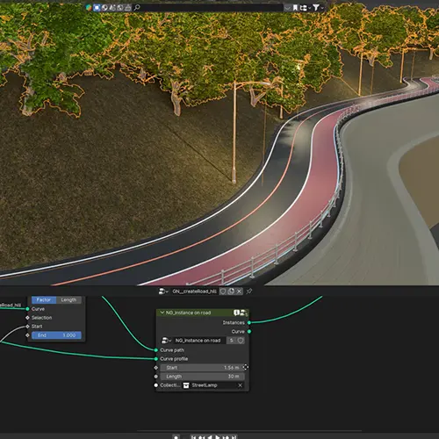Click the search magnifier icon in header
Image resolution: width=439 pixels, height=439 pixels.
tap(137, 7)
